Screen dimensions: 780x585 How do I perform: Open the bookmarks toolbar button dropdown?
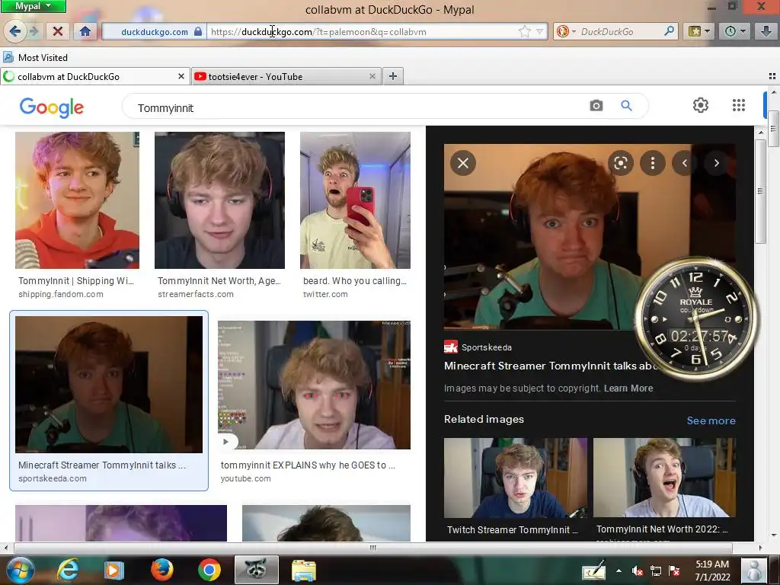tap(700, 31)
